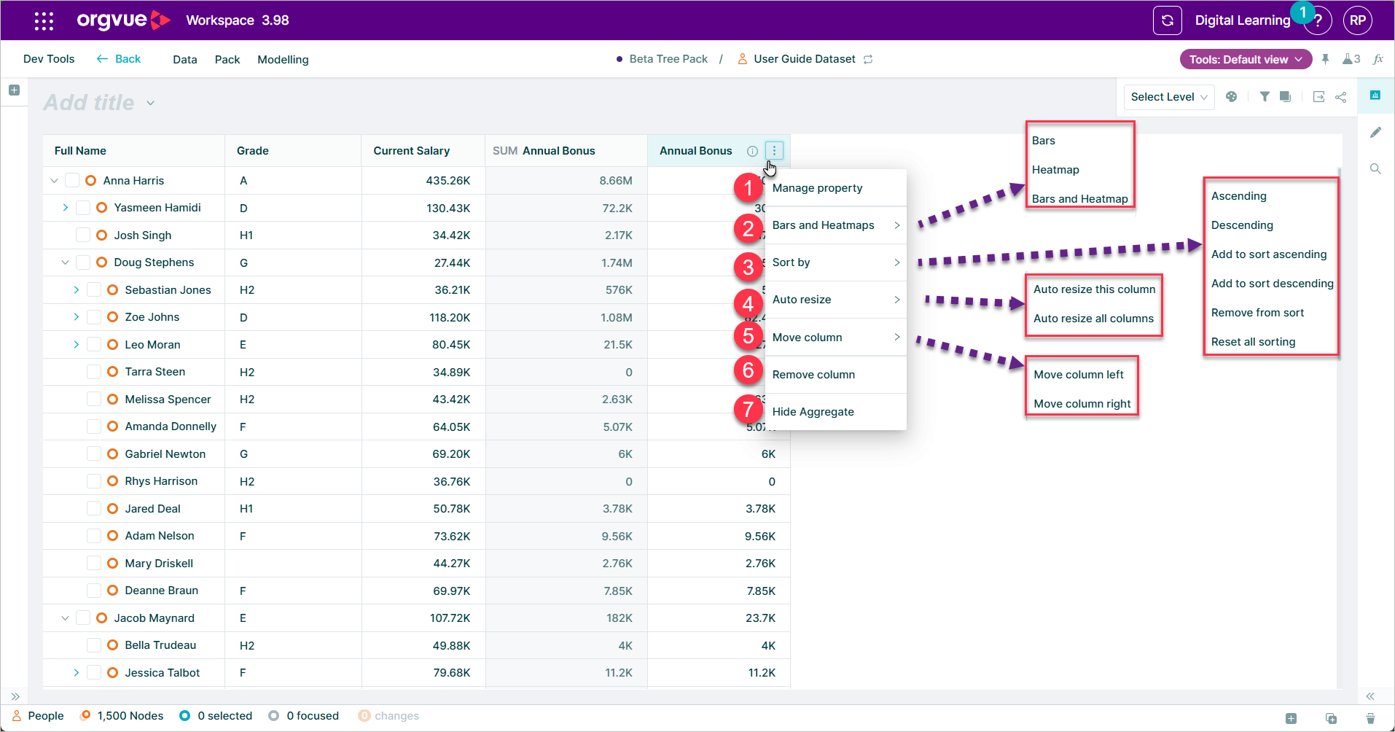Screen dimensions: 1395x732
Task: Open the RP user profile avatar
Action: click(x=1357, y=20)
